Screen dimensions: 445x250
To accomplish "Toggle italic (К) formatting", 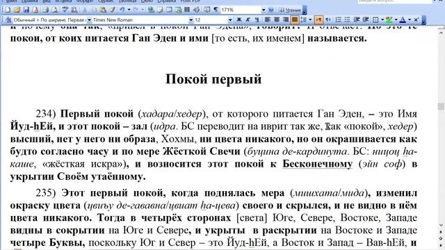I will (x=248, y=20).
